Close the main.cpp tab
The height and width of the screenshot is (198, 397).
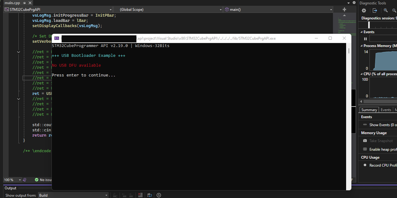[29, 3]
